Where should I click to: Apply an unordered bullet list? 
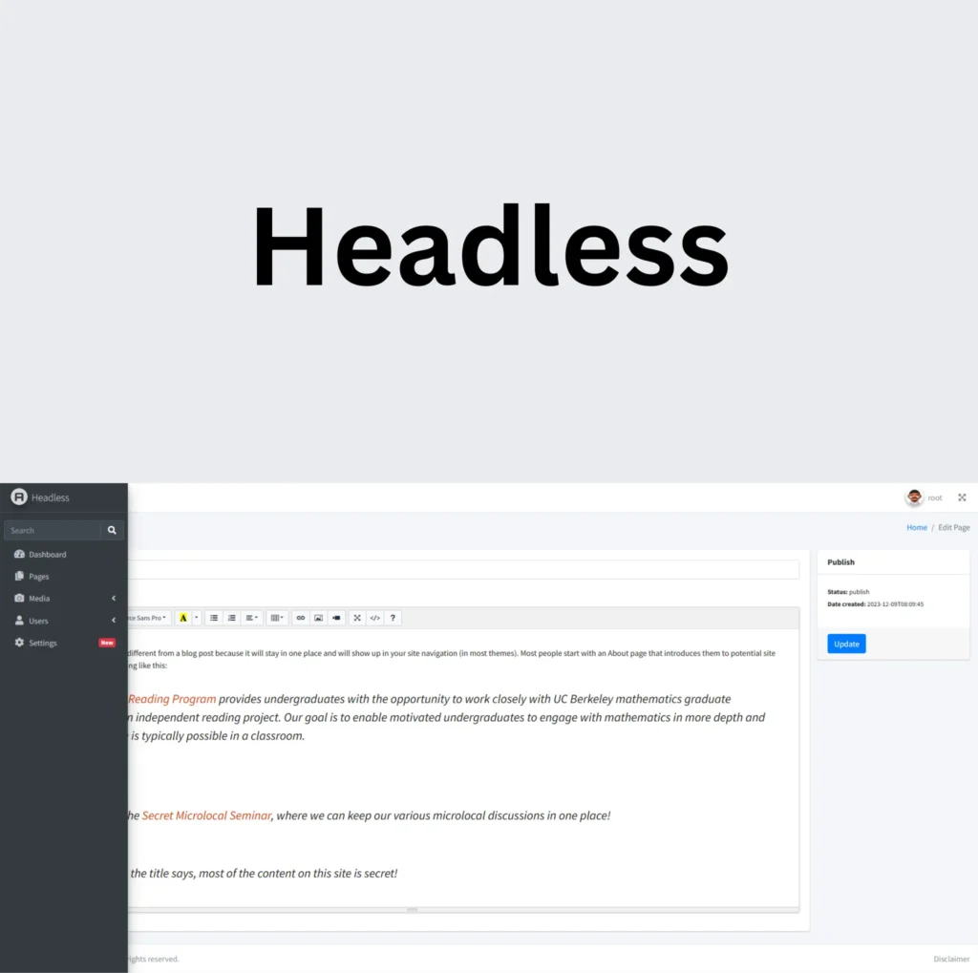tap(214, 618)
